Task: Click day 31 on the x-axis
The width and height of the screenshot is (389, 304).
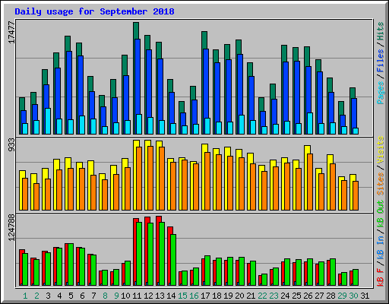Action: pos(365,296)
